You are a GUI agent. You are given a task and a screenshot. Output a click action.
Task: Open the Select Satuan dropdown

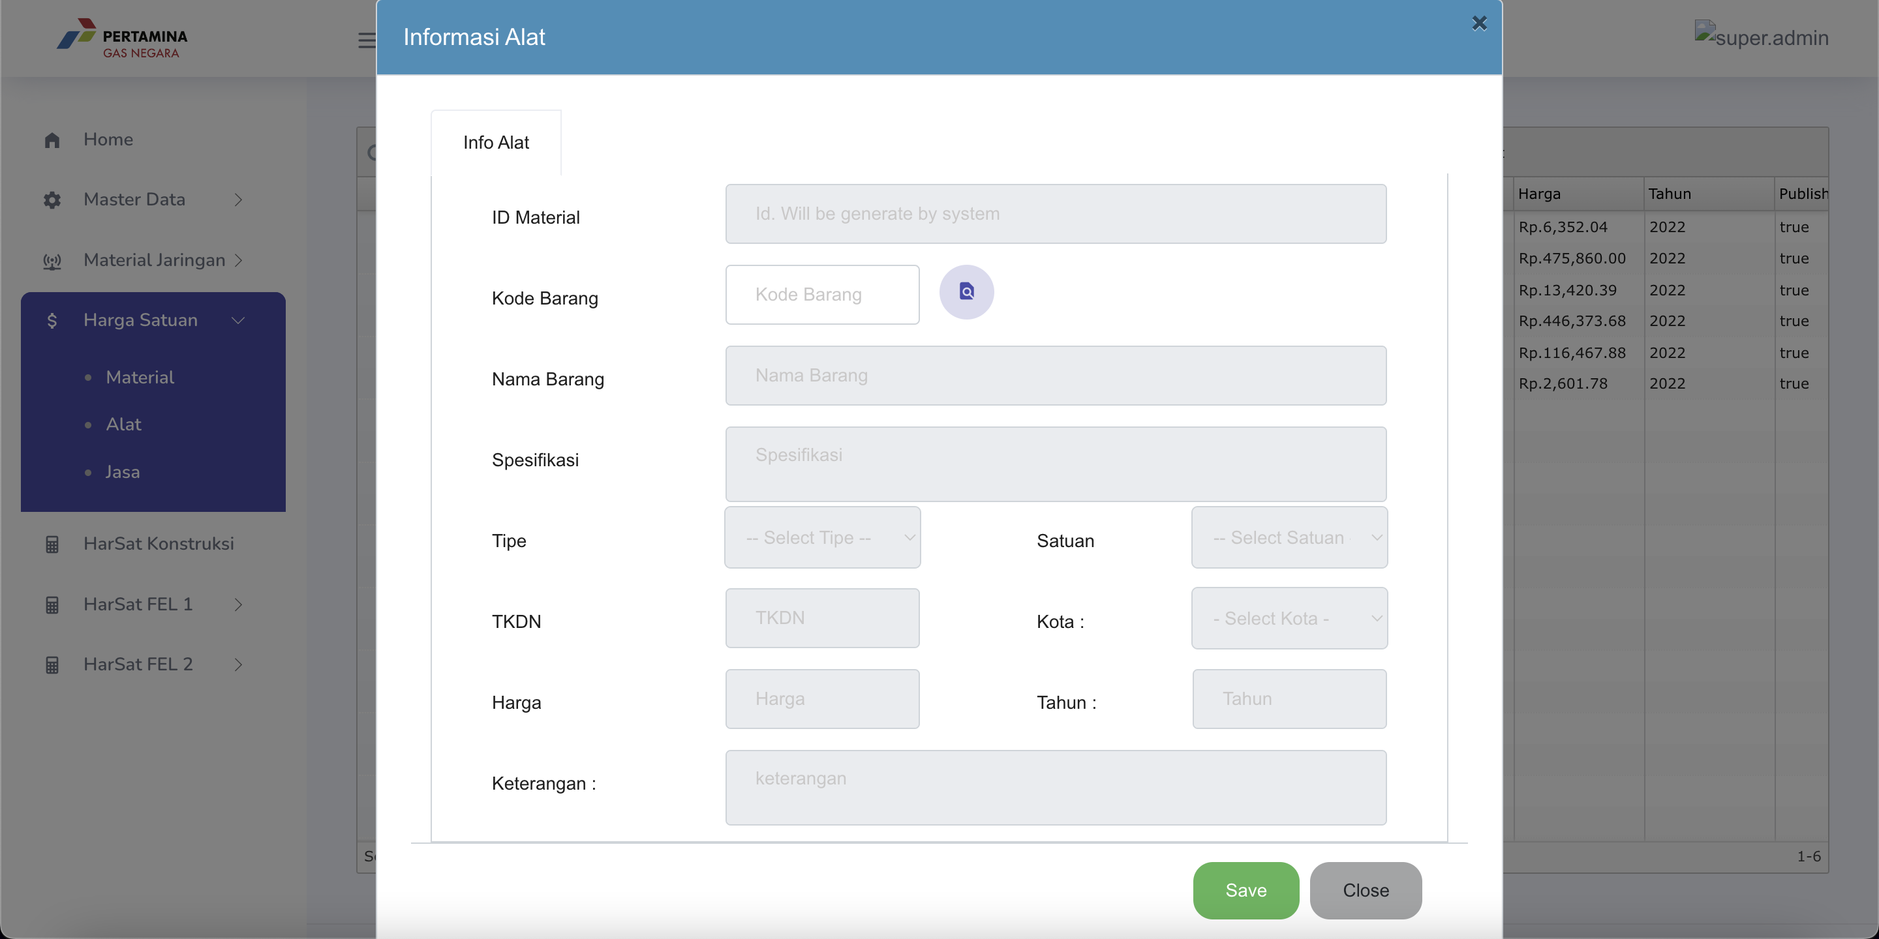pos(1289,537)
